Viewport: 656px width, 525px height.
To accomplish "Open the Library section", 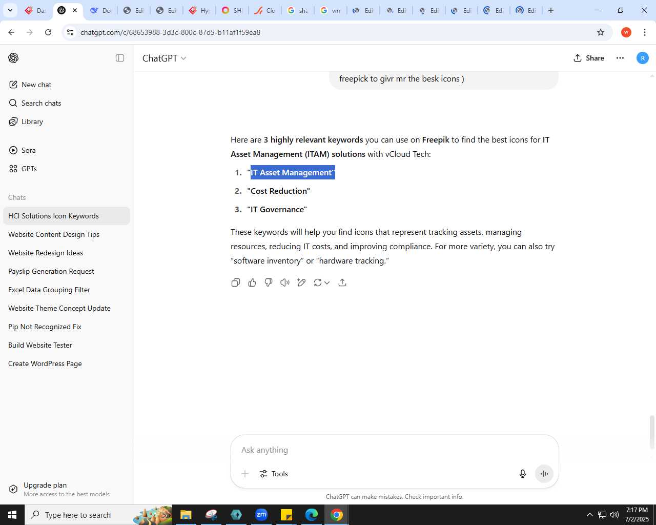I will point(67,122).
